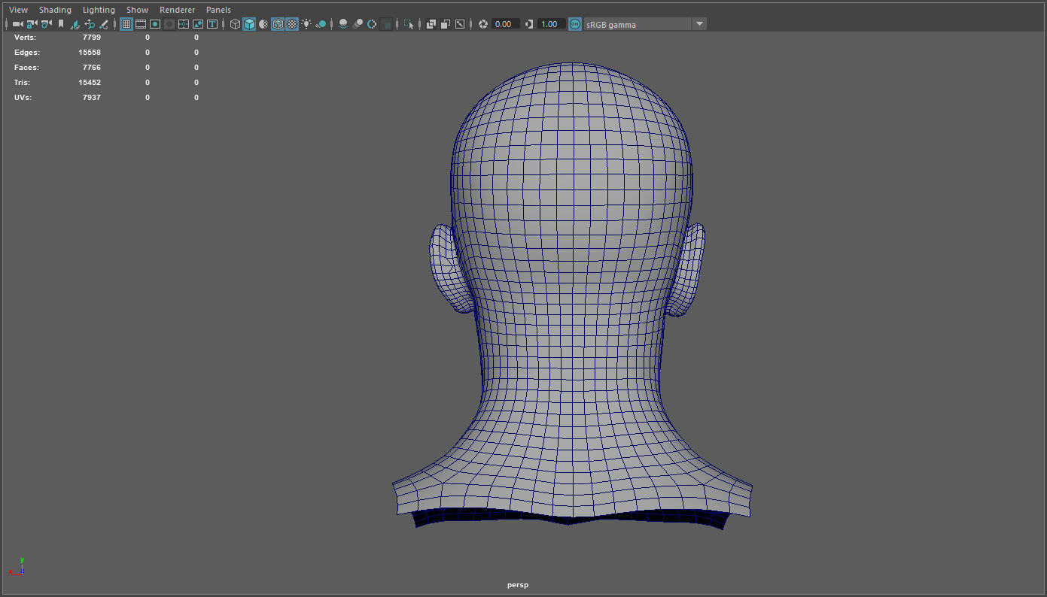Click the Lock Camera icon
Screen dimensions: 1047x597
[32, 24]
